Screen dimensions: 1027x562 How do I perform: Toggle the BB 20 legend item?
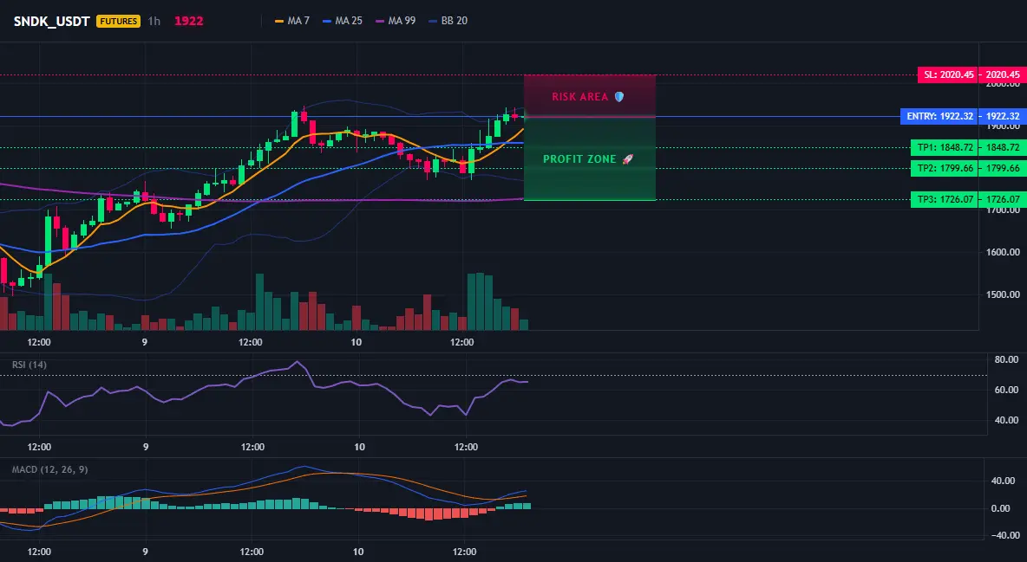[448, 21]
